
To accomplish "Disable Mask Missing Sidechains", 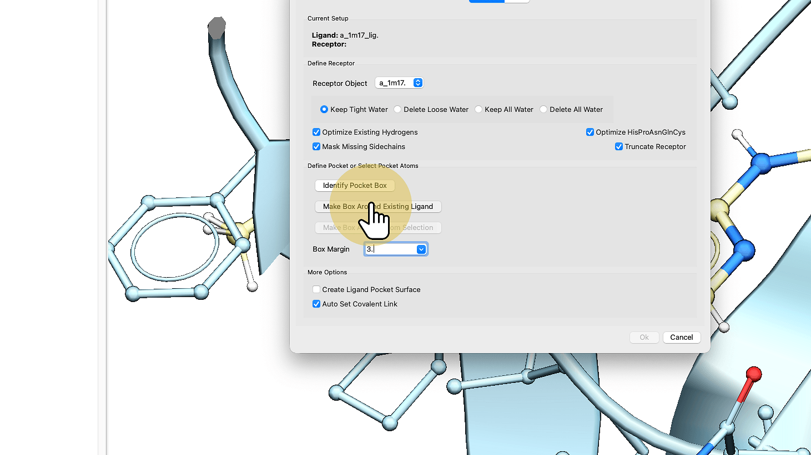I will point(316,147).
